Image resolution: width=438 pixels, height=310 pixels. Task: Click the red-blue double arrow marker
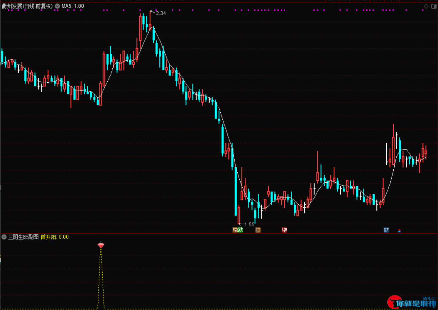tap(399, 231)
